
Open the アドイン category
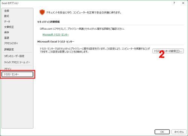coord(8,69)
